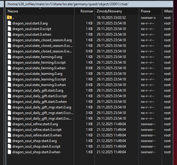Screen dimensions: 177x165
Task: Click the file icon of dragon_soul_daily_gift.start.0.when
Action: [x=9, y=102]
